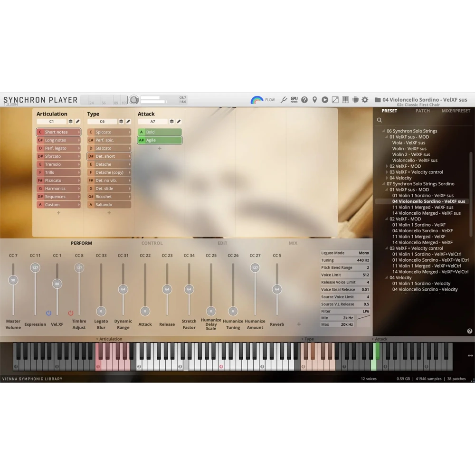Switch to the PATCH tab

pos(423,111)
